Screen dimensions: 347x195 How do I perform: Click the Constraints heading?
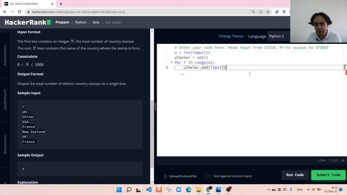click(x=27, y=56)
